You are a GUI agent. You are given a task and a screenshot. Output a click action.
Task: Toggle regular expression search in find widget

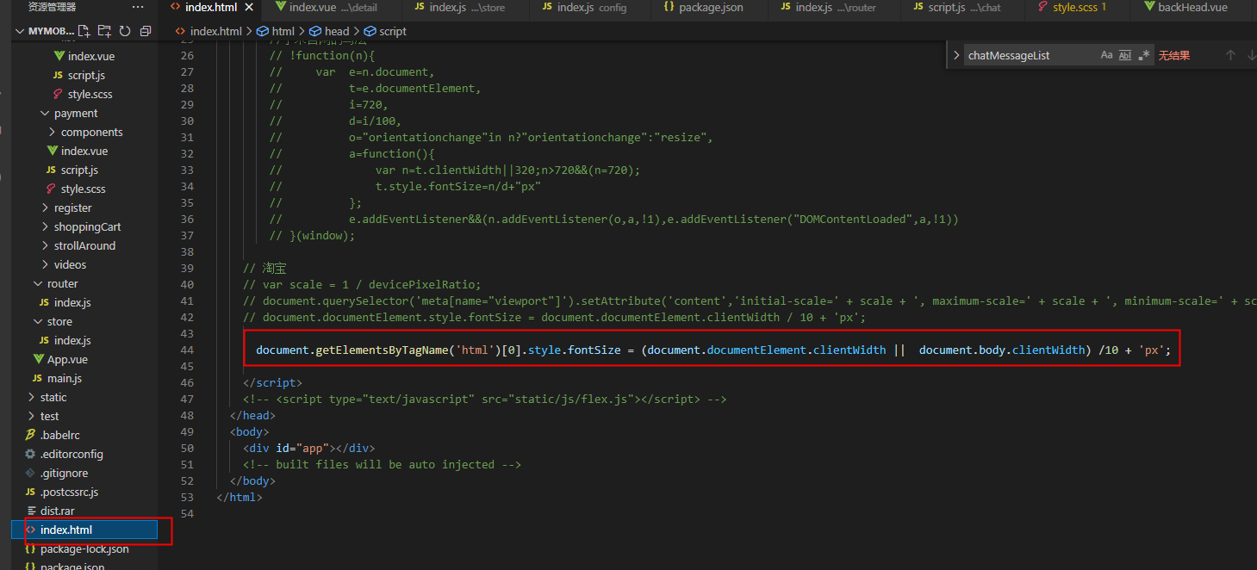[x=1144, y=55]
